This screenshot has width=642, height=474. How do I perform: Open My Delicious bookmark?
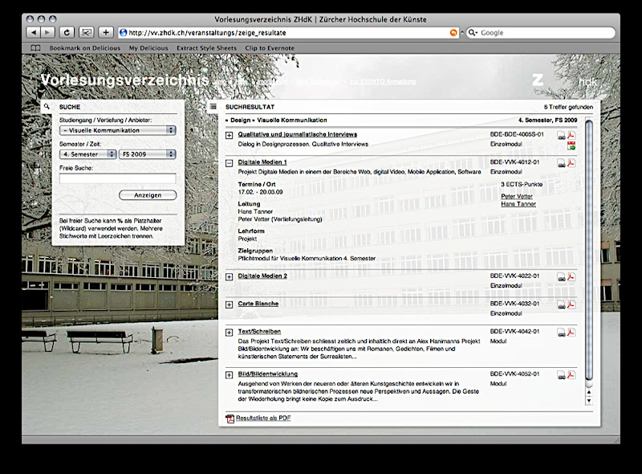(x=148, y=48)
